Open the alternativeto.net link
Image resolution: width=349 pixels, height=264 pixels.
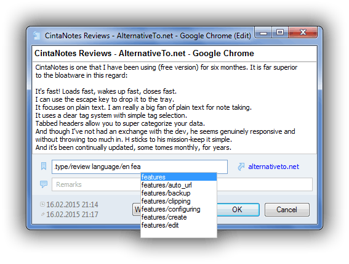point(273,167)
